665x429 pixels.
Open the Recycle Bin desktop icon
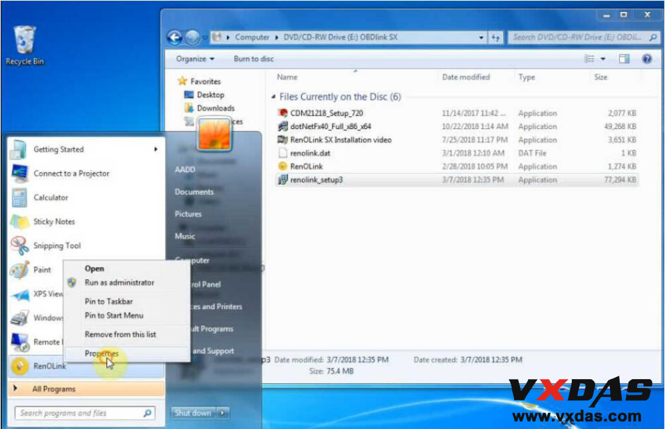pos(25,45)
